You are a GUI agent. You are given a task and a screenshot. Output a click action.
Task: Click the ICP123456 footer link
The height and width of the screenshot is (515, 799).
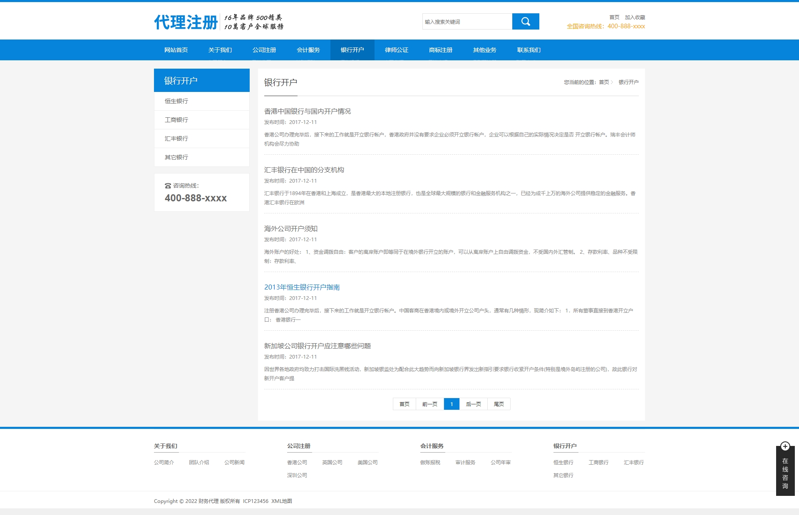pyautogui.click(x=256, y=501)
